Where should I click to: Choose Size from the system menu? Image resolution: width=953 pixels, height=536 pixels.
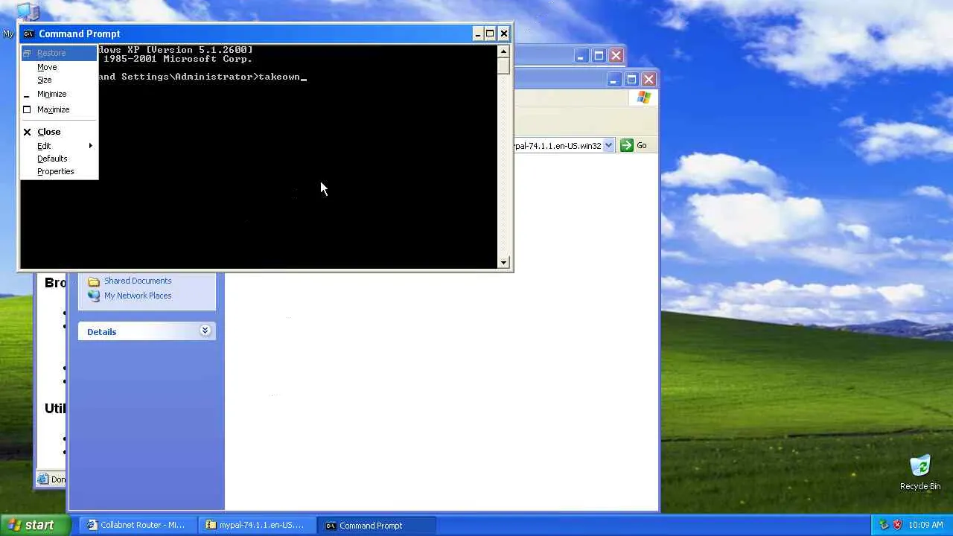(x=60, y=80)
